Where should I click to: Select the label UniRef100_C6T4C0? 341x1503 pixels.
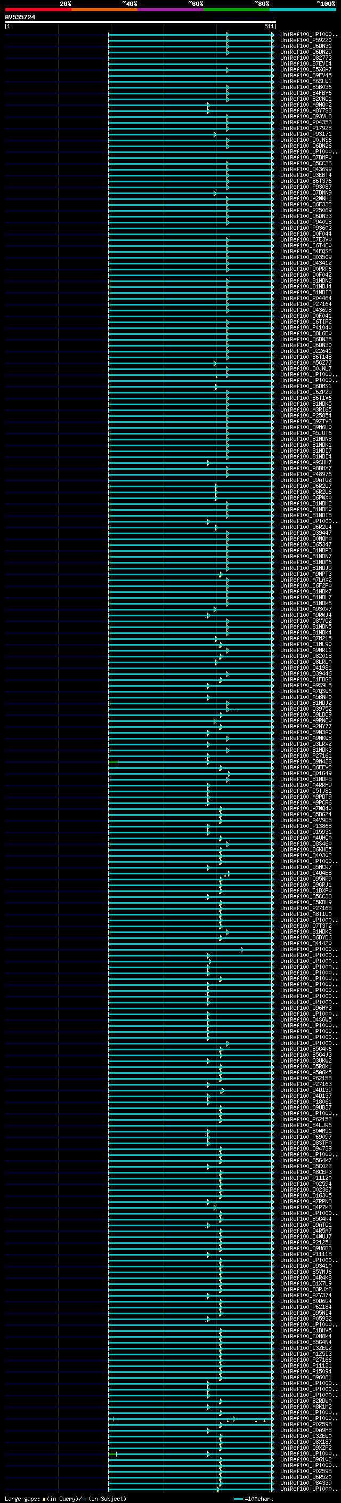[306, 246]
